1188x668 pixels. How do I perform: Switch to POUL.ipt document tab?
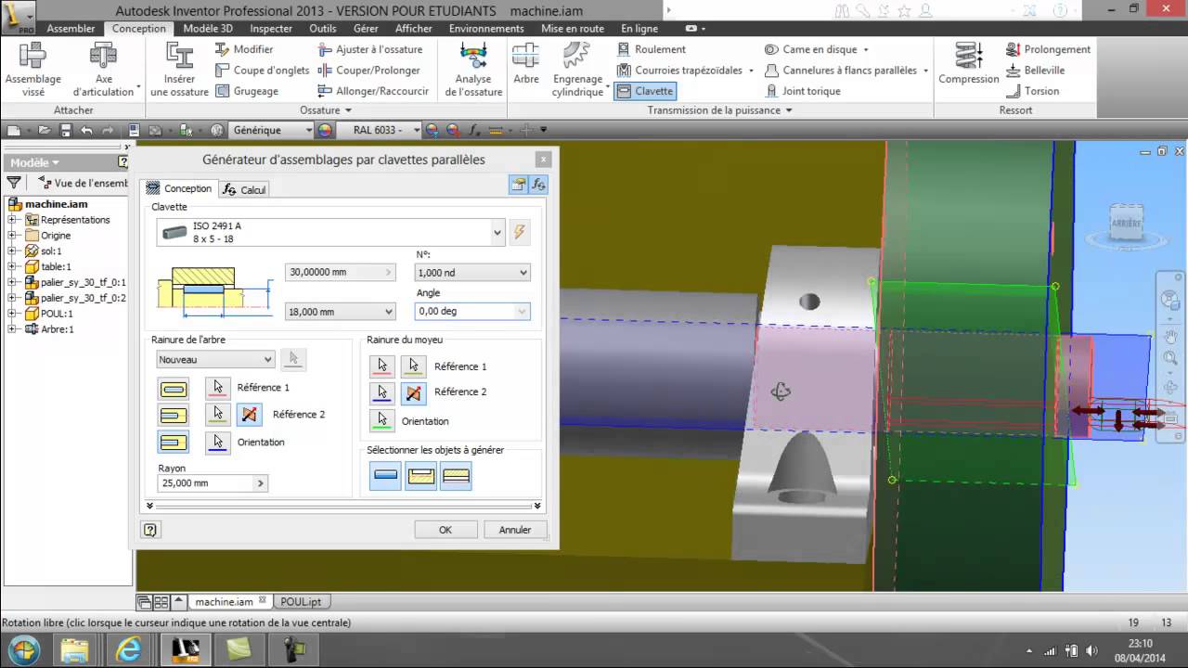click(x=301, y=602)
